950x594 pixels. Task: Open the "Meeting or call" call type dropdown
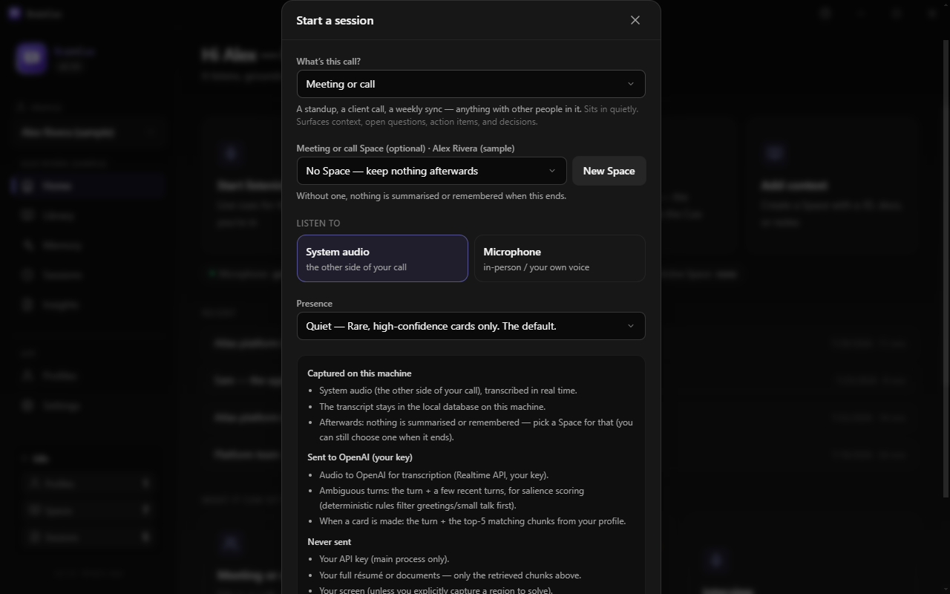[471, 84]
